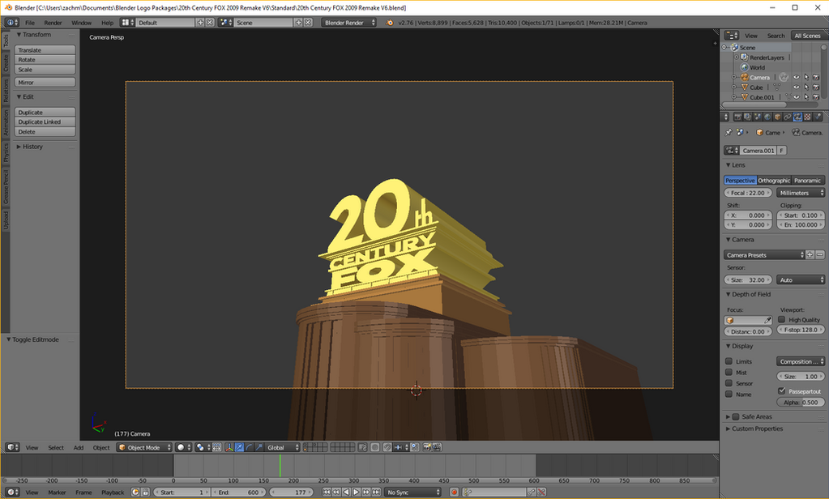Open the Physics properties tab icon
The height and width of the screenshot is (499, 829).
point(818,117)
